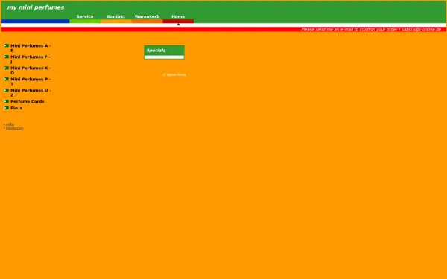Click the arrow icon beside Mini Perfumes A - E
447x279 pixels.
(6, 45)
